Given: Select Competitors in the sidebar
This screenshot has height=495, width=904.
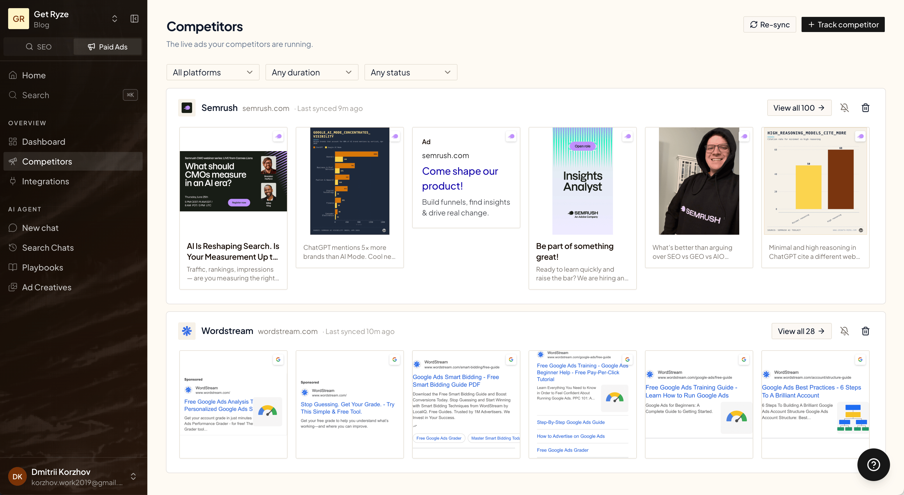Looking at the screenshot, I should pyautogui.click(x=73, y=162).
